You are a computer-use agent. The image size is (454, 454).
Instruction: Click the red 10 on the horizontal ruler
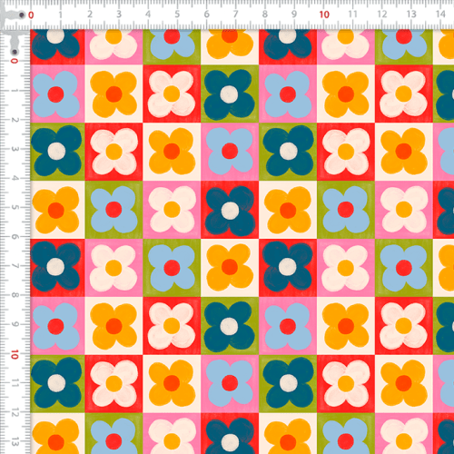(324, 15)
